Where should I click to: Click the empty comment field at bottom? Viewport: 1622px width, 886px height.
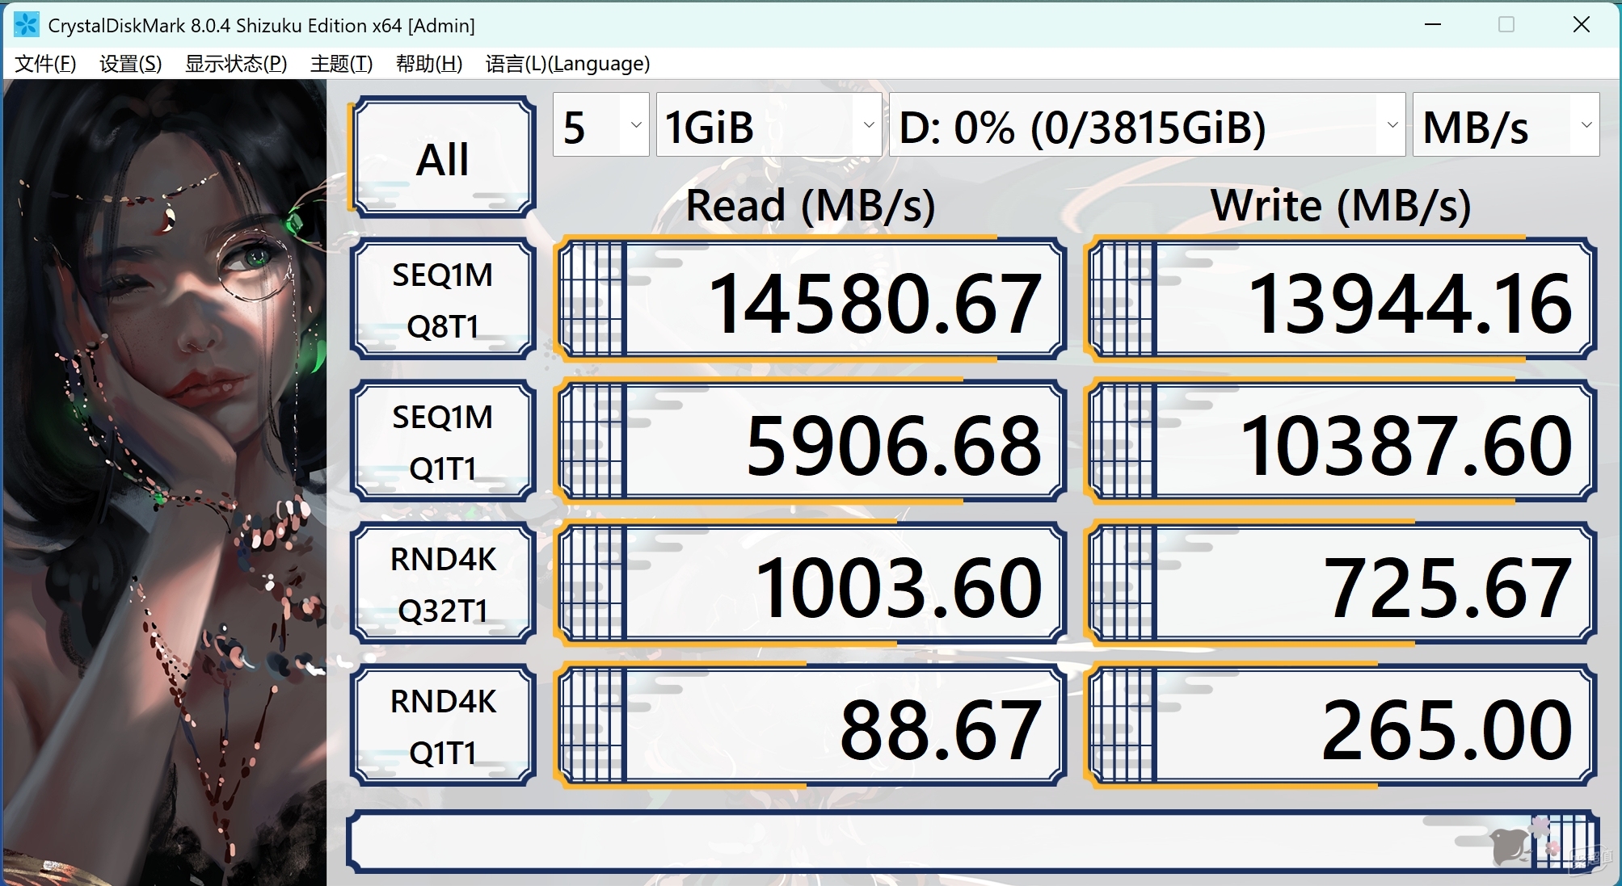[973, 842]
